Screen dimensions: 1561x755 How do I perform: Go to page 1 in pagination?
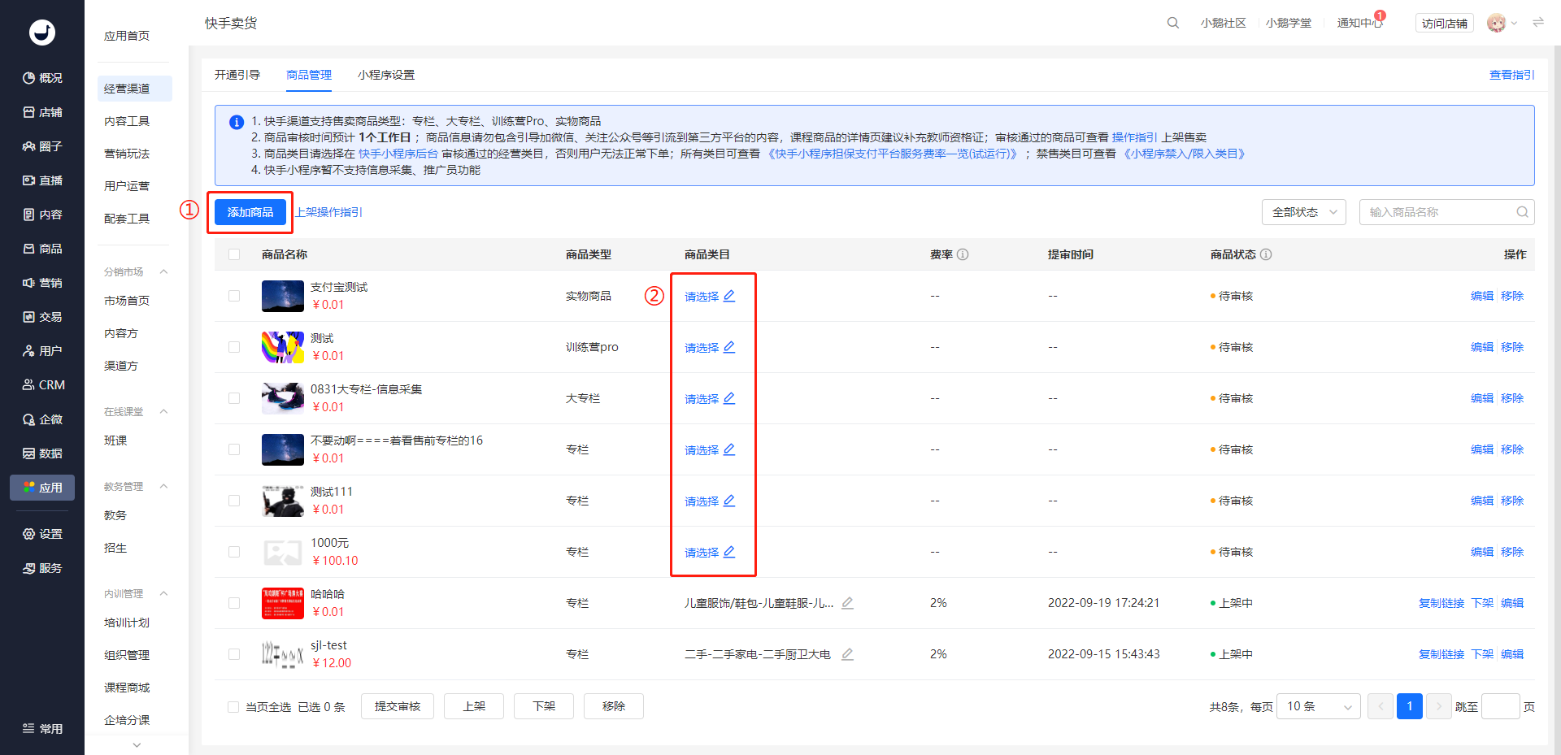pos(1410,706)
